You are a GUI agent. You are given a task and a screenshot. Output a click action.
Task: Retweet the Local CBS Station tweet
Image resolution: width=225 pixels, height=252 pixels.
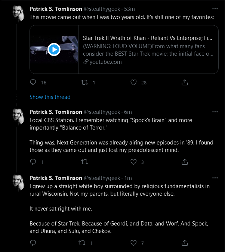click(84, 162)
